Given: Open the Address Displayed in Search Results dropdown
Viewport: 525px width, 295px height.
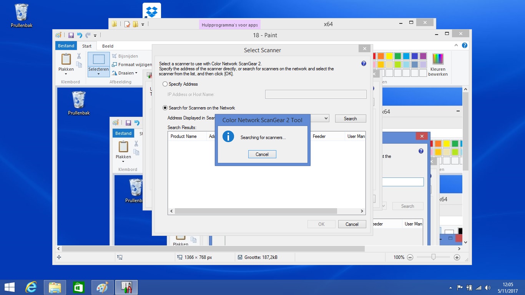Looking at the screenshot, I should click(x=326, y=118).
